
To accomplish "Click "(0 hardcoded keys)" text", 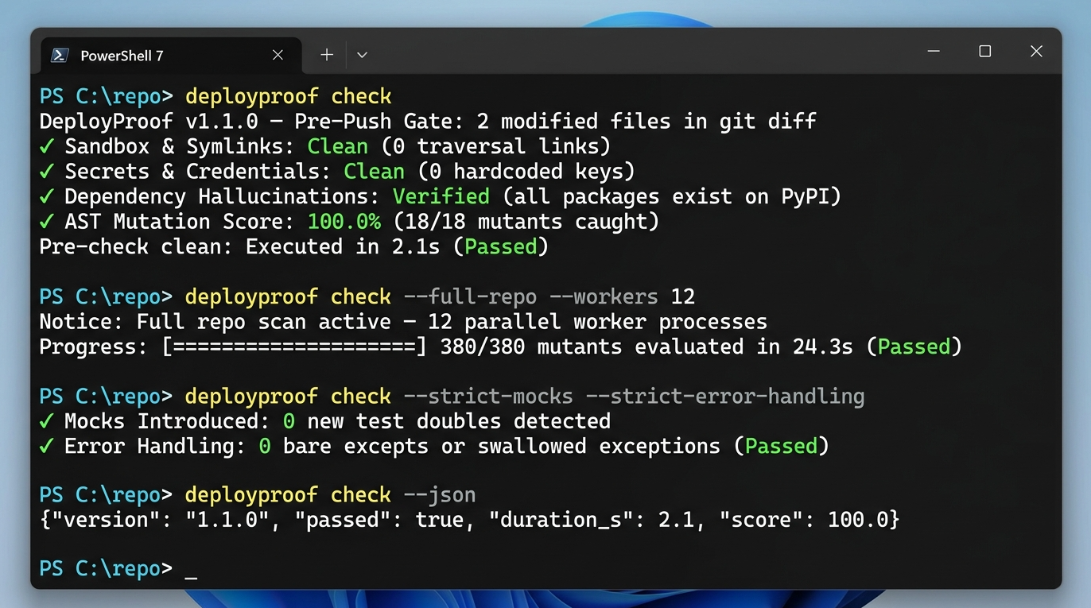I will point(526,172).
